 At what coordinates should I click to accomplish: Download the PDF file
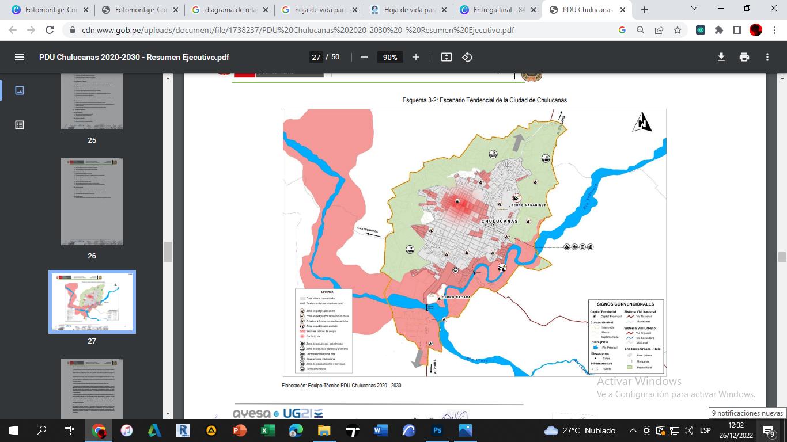click(721, 57)
